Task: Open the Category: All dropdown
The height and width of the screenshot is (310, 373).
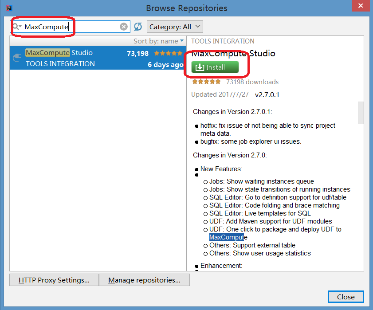Action: point(175,27)
